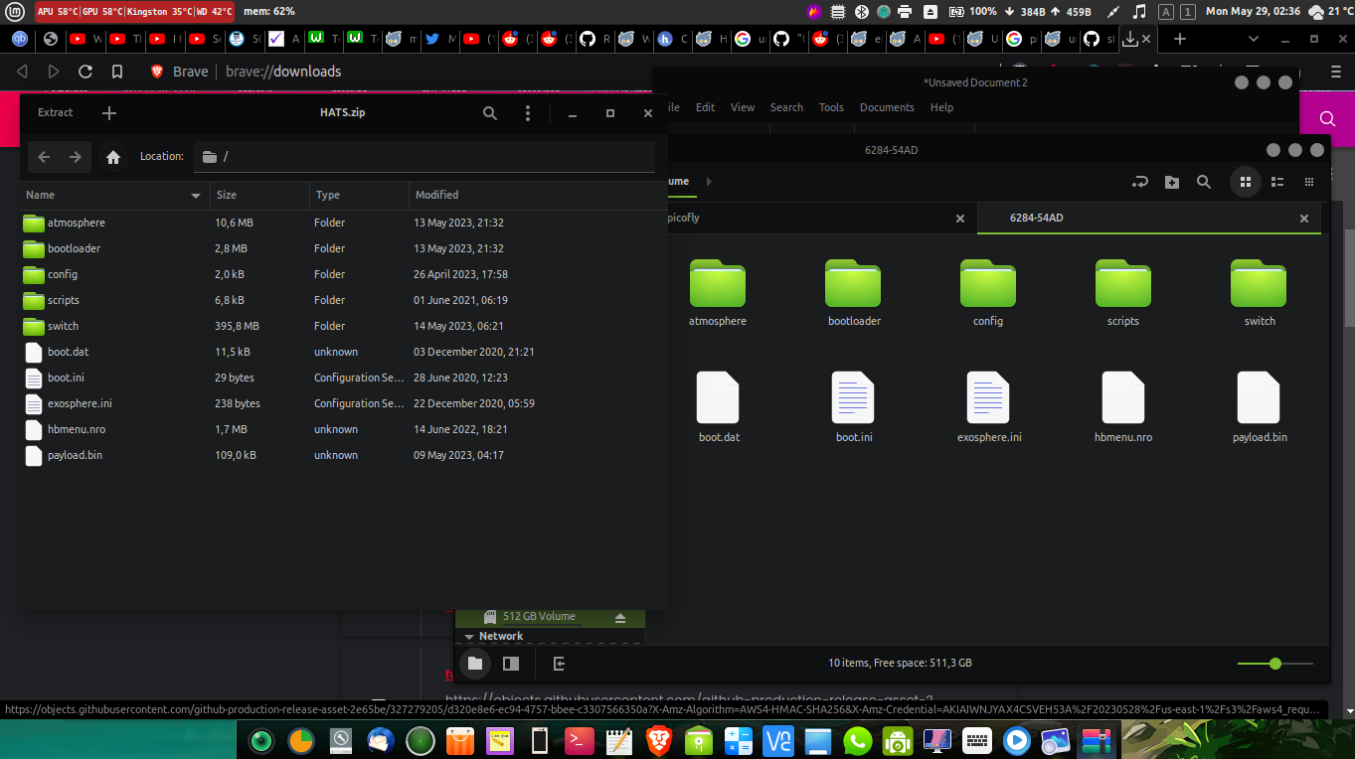Open the music note icon in the system panel

pos(1139,12)
